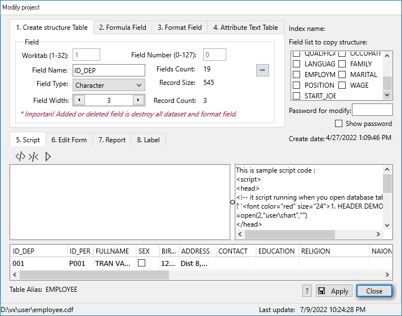Open the Label tab
The image size is (402, 316).
point(148,140)
